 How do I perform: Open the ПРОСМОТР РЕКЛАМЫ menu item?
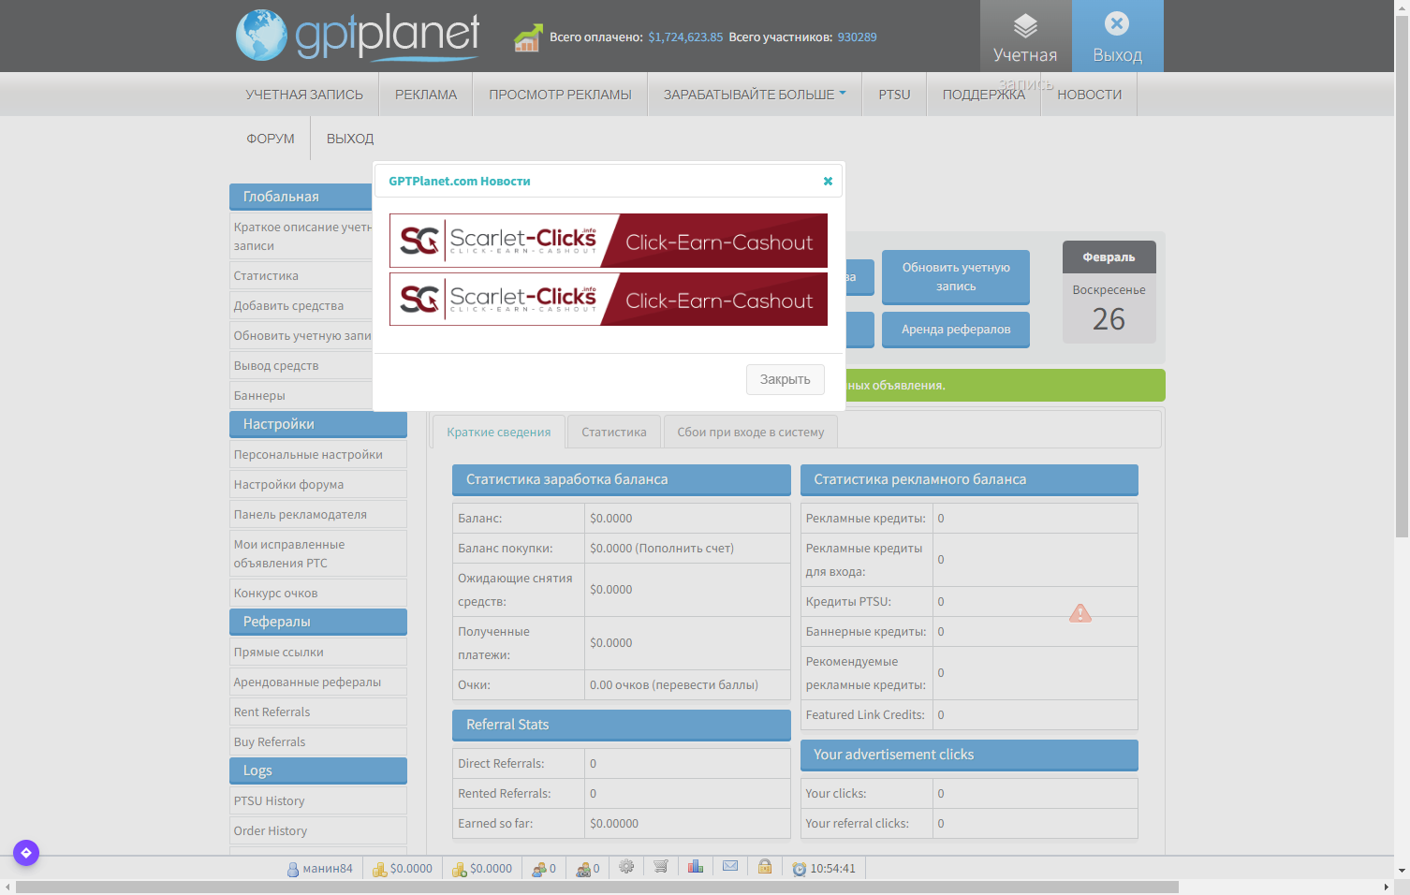click(x=560, y=95)
